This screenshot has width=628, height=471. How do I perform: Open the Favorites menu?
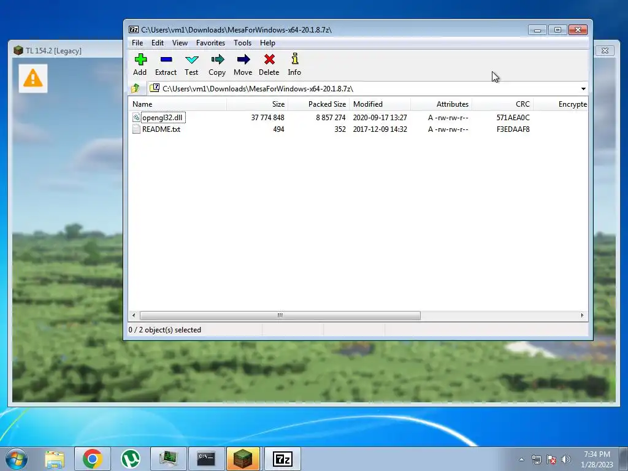pos(211,43)
